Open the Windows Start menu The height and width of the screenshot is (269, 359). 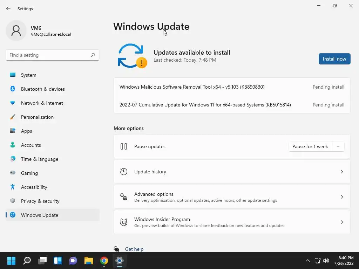pyautogui.click(x=11, y=261)
